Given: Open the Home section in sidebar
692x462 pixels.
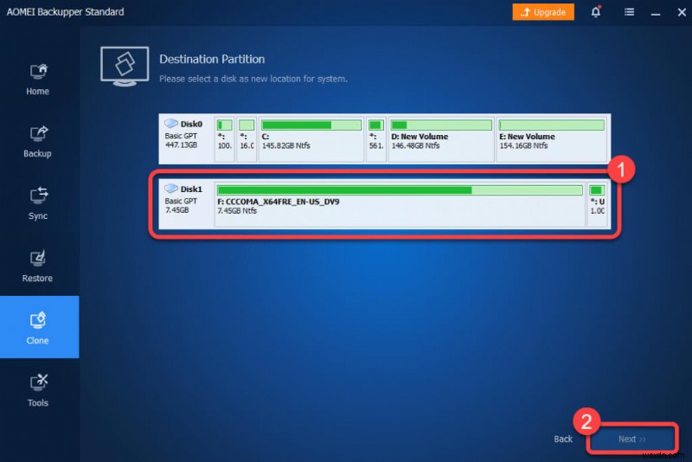Looking at the screenshot, I should pos(38,80).
